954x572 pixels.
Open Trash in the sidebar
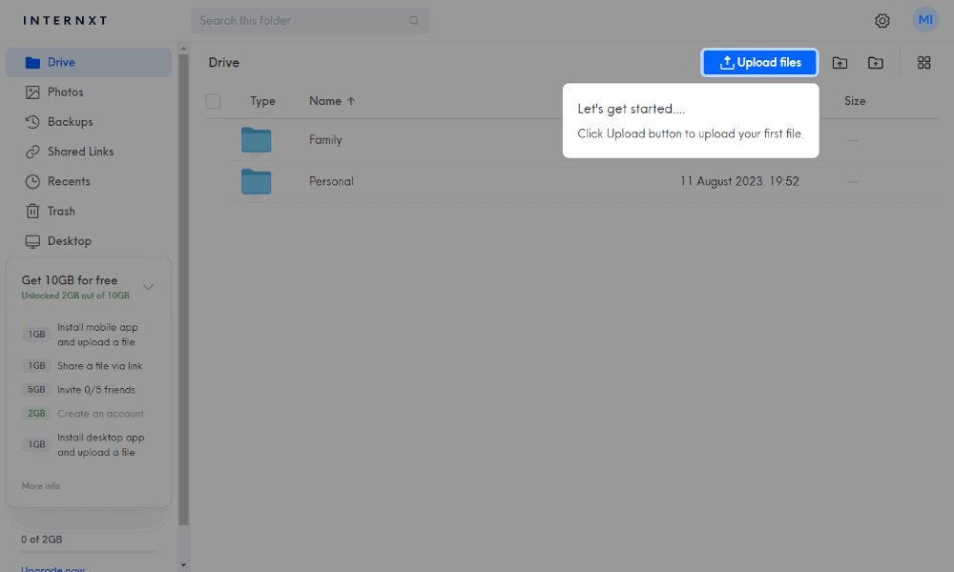pyautogui.click(x=61, y=212)
